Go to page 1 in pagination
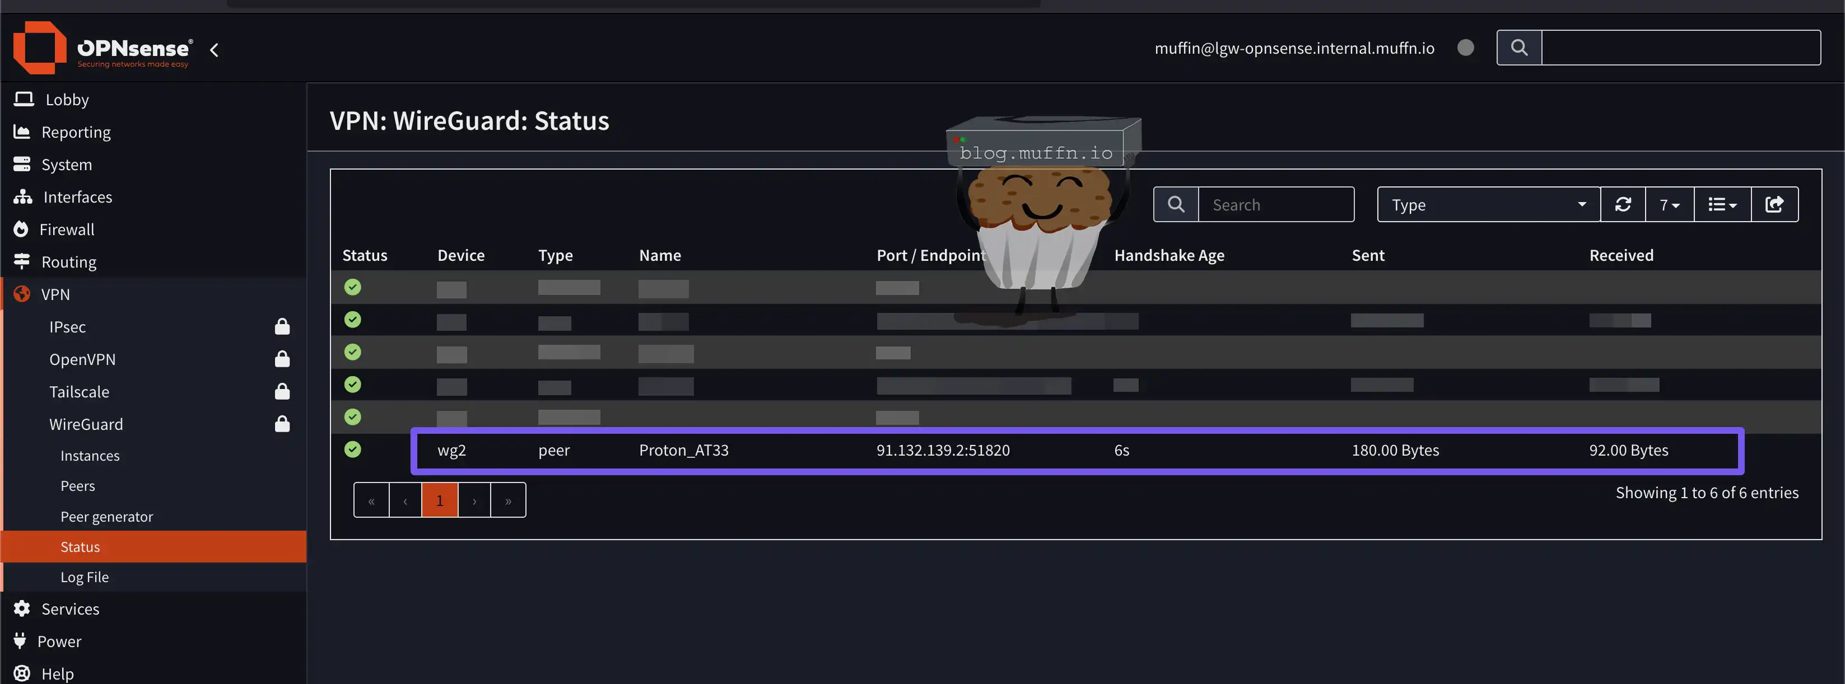The height and width of the screenshot is (684, 1845). pyautogui.click(x=439, y=500)
